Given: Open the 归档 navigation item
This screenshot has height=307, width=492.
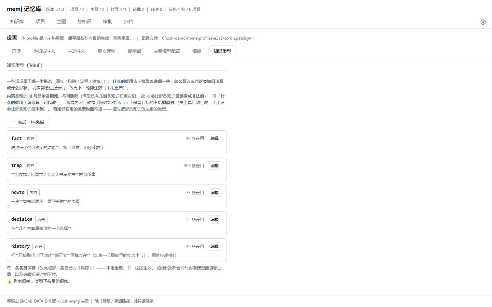Looking at the screenshot, I should click(x=128, y=21).
